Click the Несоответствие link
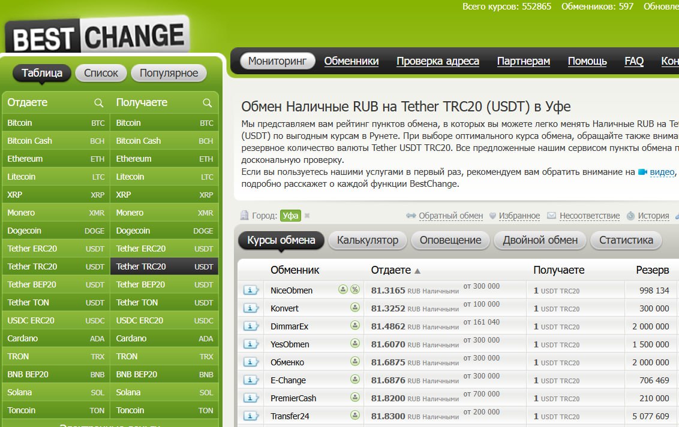Image resolution: width=679 pixels, height=427 pixels. click(x=590, y=216)
